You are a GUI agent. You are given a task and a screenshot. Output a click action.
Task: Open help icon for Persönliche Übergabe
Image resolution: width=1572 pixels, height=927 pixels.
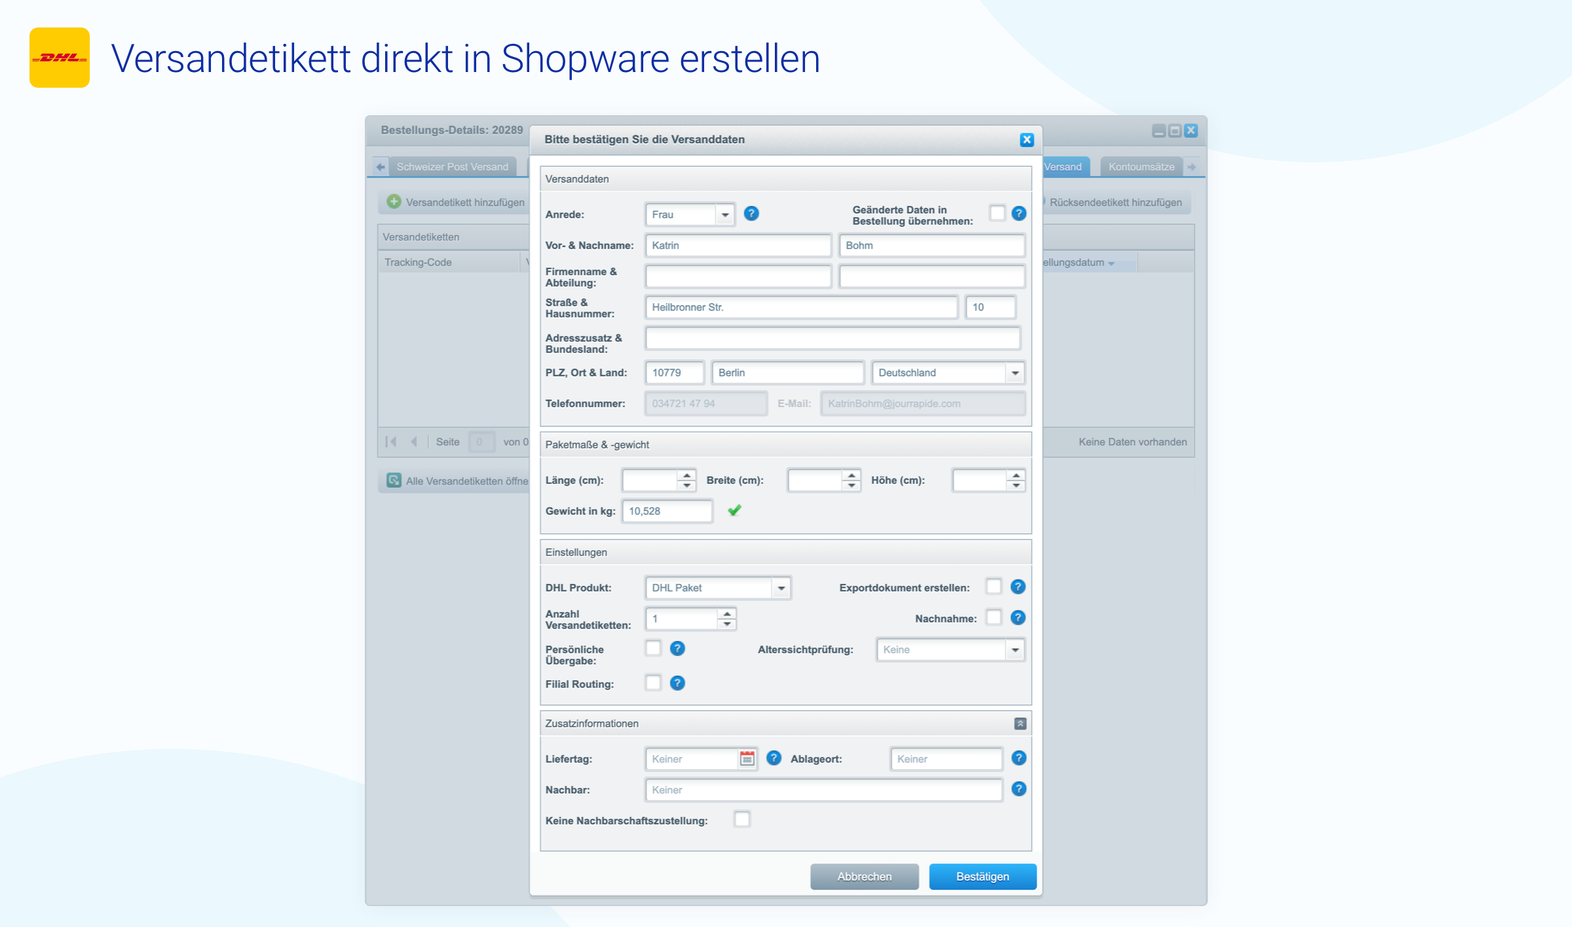click(677, 648)
